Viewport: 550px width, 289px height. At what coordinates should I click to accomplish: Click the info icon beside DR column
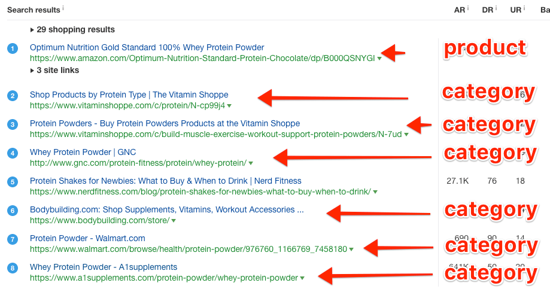coord(496,8)
